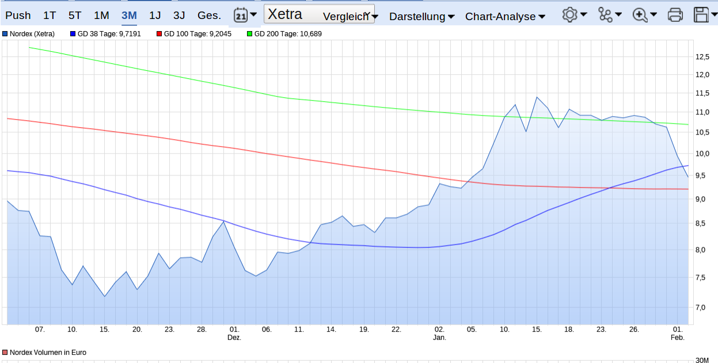Viewport: 718px width, 363px height.
Task: Select the chart sharing network icon
Action: tap(606, 14)
